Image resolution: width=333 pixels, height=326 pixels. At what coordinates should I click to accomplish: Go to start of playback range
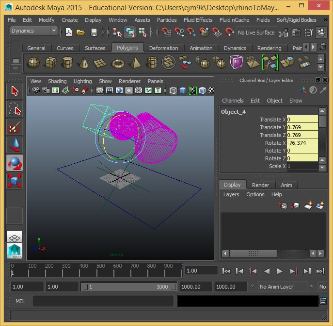[x=226, y=271]
